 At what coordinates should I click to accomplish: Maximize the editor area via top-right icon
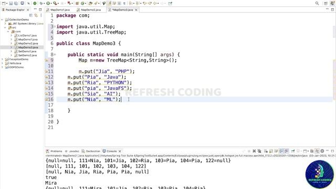tap(332, 9)
